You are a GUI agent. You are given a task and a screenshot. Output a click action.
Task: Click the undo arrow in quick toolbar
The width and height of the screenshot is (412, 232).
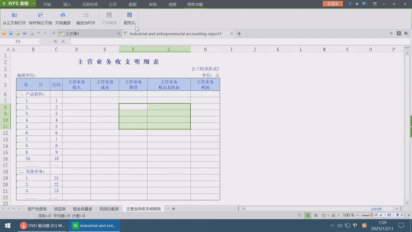[39, 33]
